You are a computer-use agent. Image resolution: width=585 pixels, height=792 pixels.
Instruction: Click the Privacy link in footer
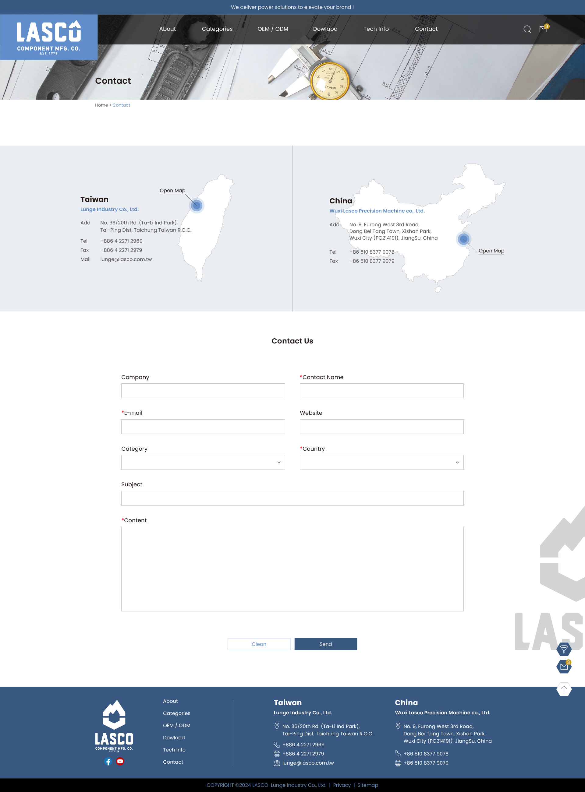(x=342, y=785)
